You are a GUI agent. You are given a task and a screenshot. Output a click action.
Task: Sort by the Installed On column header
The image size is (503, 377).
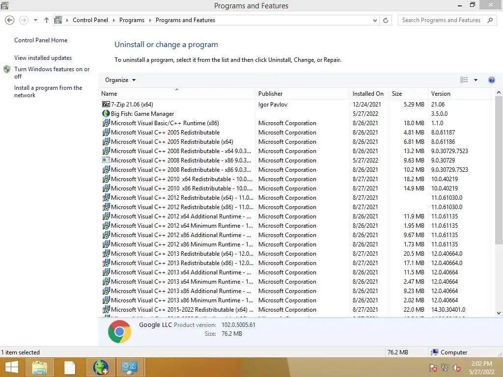tap(369, 94)
